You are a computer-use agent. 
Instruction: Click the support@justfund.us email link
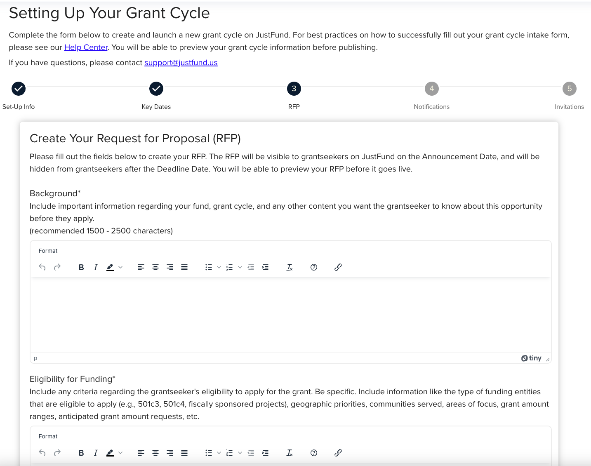[181, 63]
